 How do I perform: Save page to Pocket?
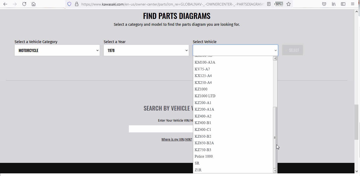[x=324, y=4]
